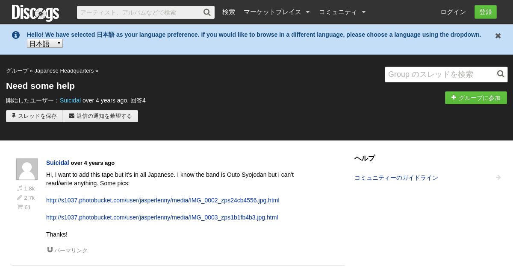Click the ヘルプ heading

(x=365, y=158)
